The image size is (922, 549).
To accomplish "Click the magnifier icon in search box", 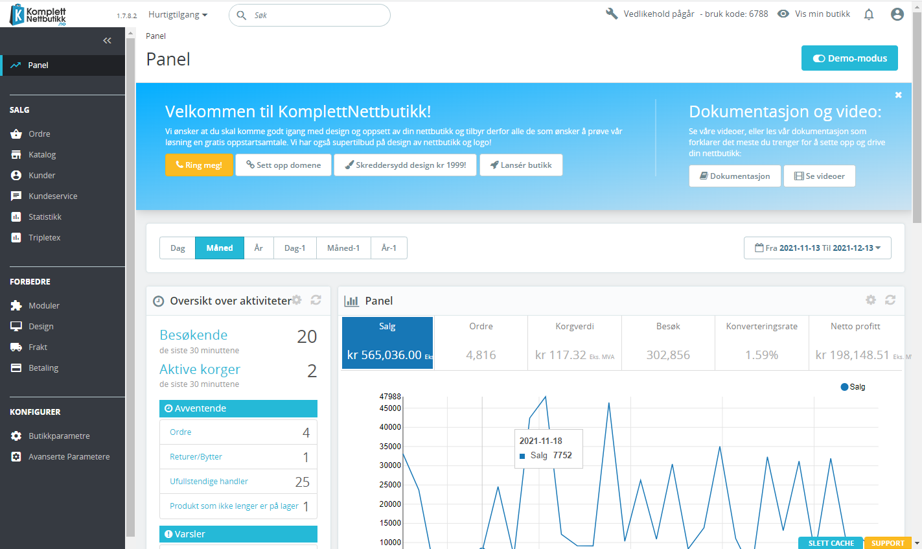I will [x=242, y=15].
